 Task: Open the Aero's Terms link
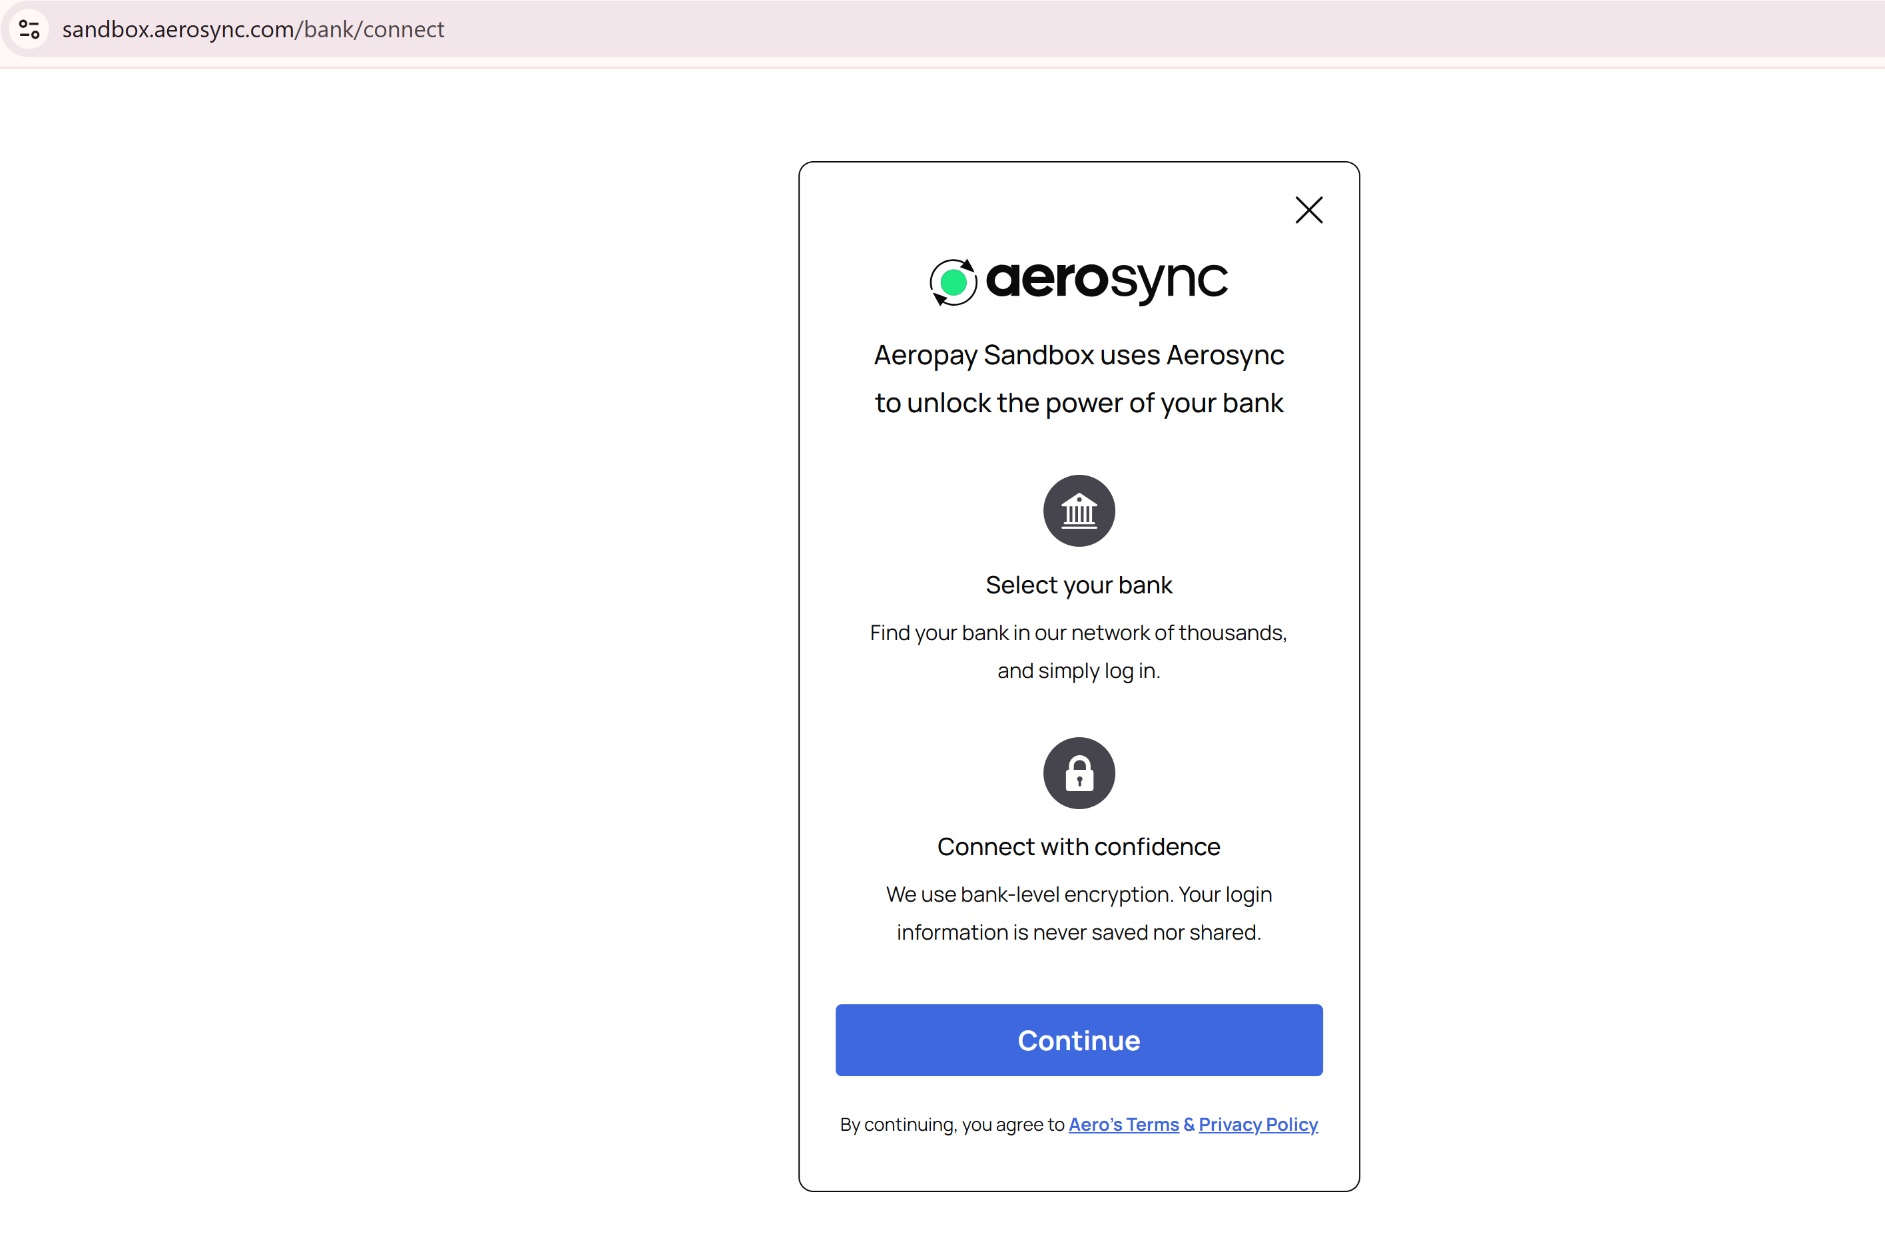pyautogui.click(x=1123, y=1124)
